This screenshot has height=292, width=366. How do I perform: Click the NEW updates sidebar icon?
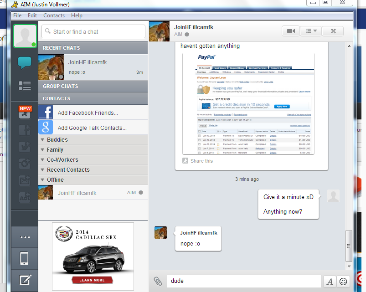tap(25, 113)
